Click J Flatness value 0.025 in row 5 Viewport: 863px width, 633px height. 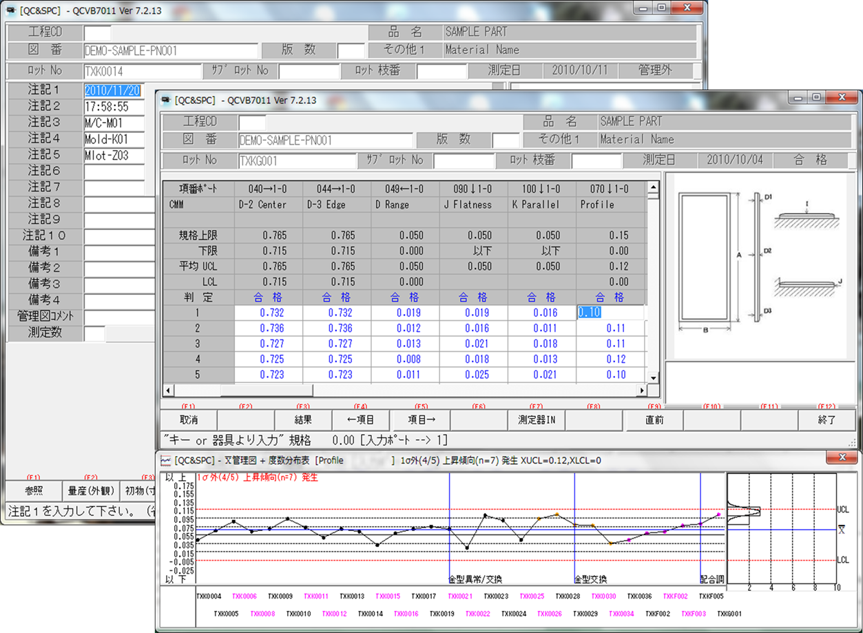click(474, 375)
